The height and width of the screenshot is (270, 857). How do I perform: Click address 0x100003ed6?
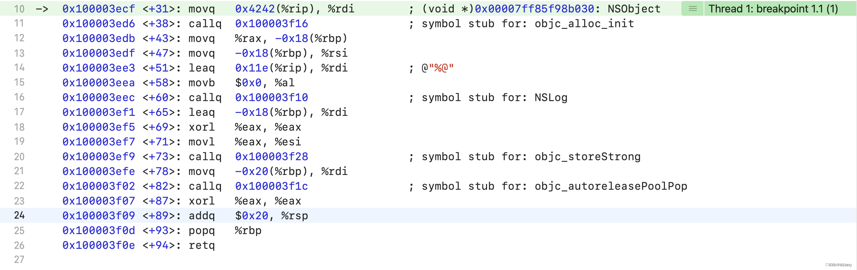pos(99,24)
